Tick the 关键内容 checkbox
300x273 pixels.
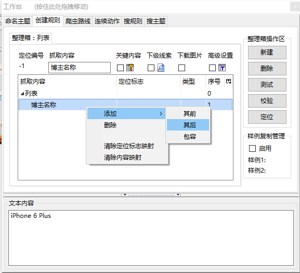pyautogui.click(x=120, y=68)
